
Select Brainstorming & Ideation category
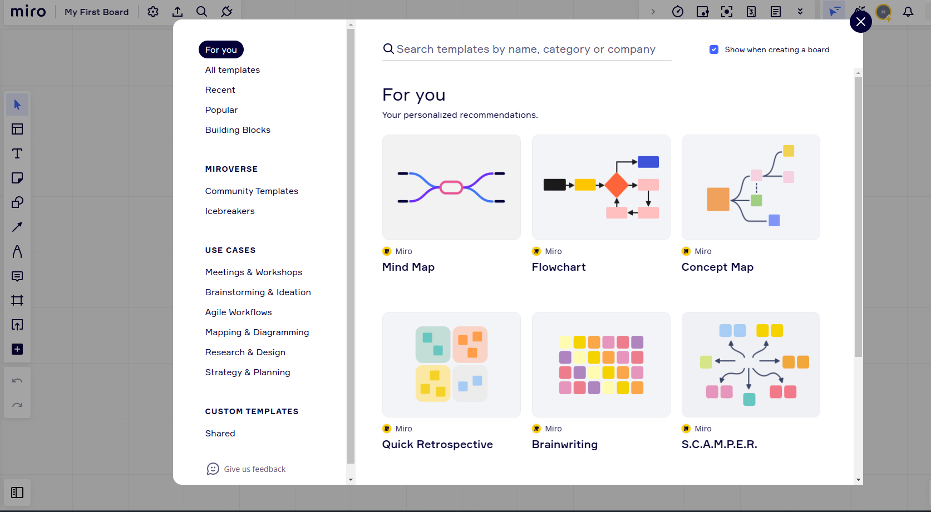pyautogui.click(x=258, y=292)
